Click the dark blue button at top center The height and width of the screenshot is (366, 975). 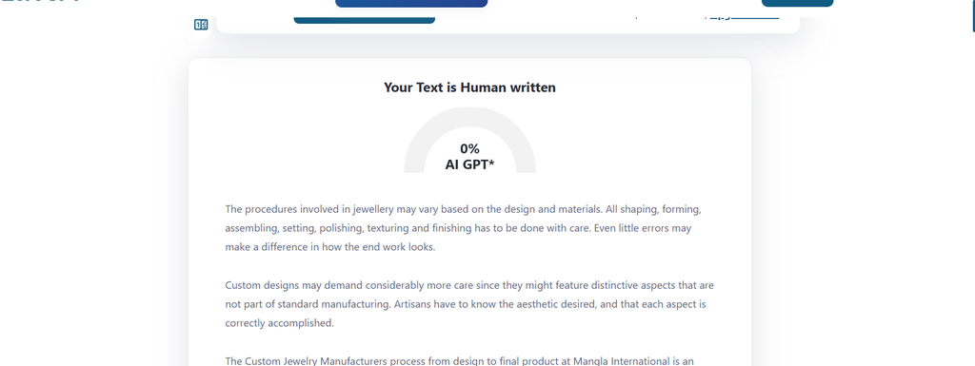pos(411,3)
